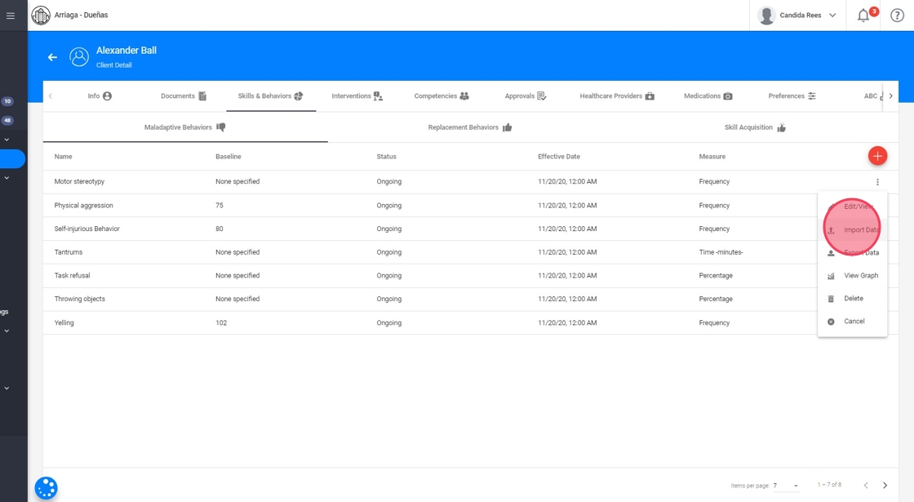Screen dimensions: 914x502
Task: Go to the Healthcare Providers tab
Action: coord(617,96)
